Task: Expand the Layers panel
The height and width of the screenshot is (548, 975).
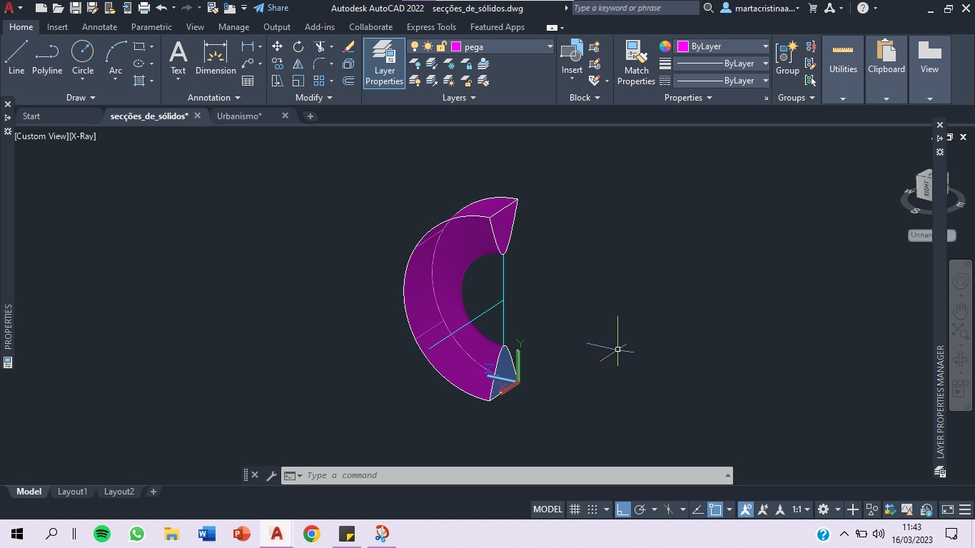Action: (459, 98)
